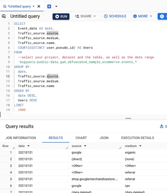The height and width of the screenshot is (193, 167).
Task: Click the Query results heading
Action: click(x=20, y=126)
